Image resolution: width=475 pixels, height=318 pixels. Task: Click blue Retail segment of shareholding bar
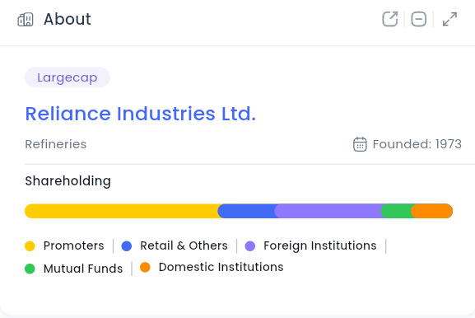[x=246, y=211]
